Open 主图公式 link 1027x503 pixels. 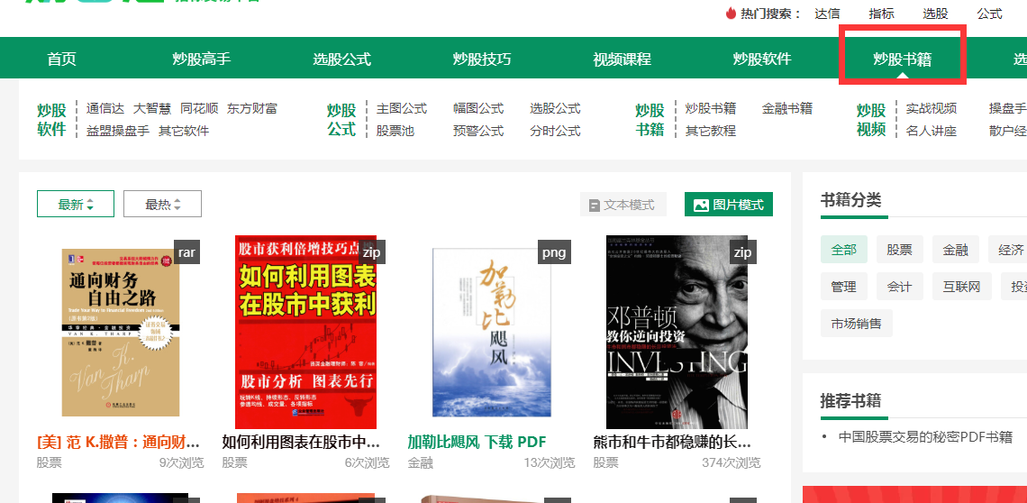click(402, 108)
